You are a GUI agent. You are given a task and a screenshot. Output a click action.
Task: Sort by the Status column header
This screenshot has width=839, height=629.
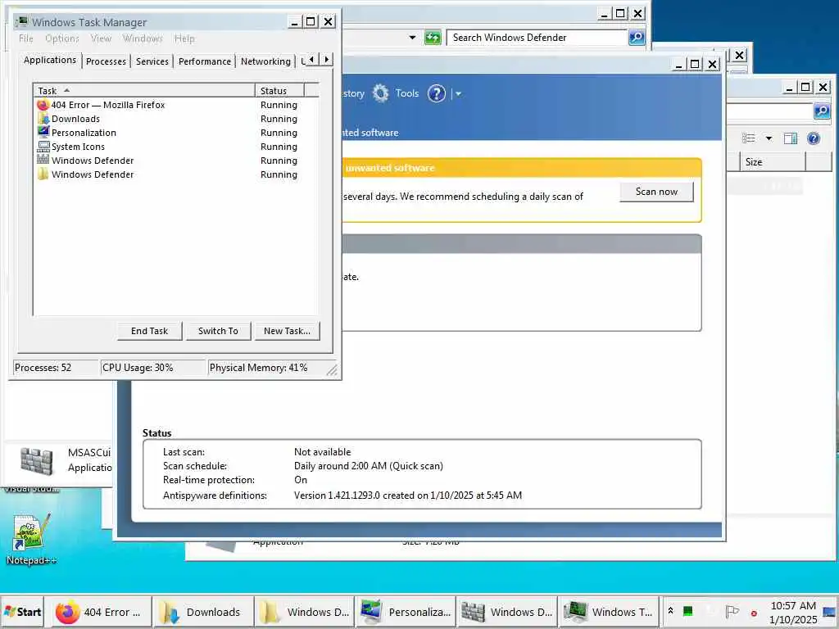279,90
